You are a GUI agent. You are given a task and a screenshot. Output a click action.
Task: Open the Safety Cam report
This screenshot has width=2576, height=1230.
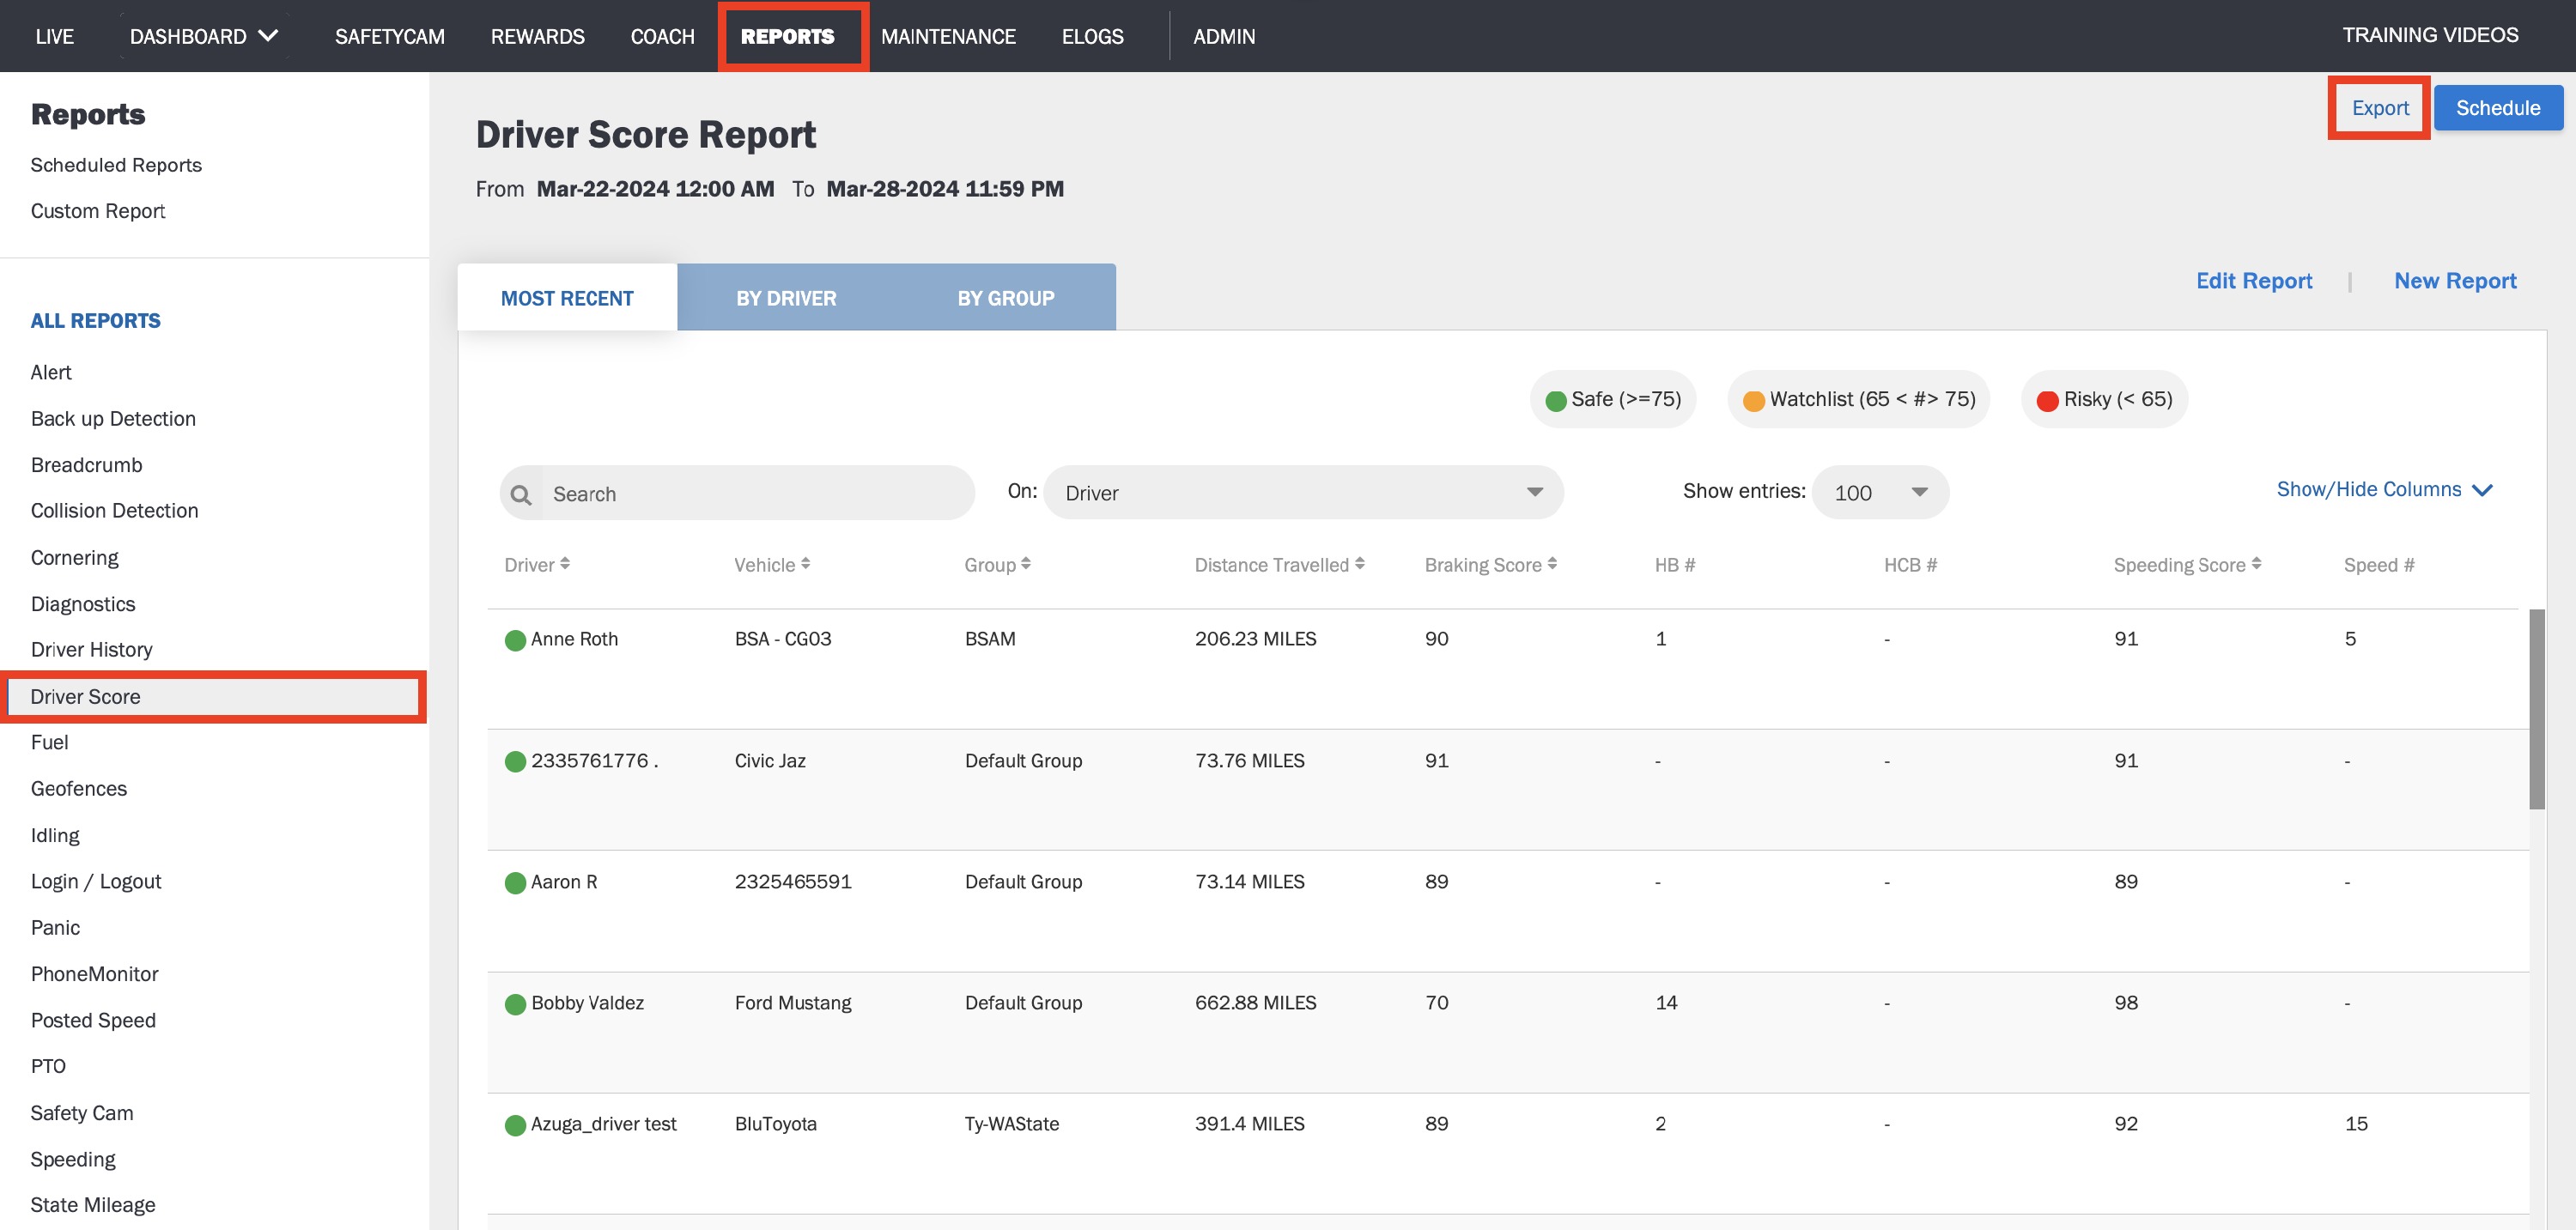point(82,1113)
